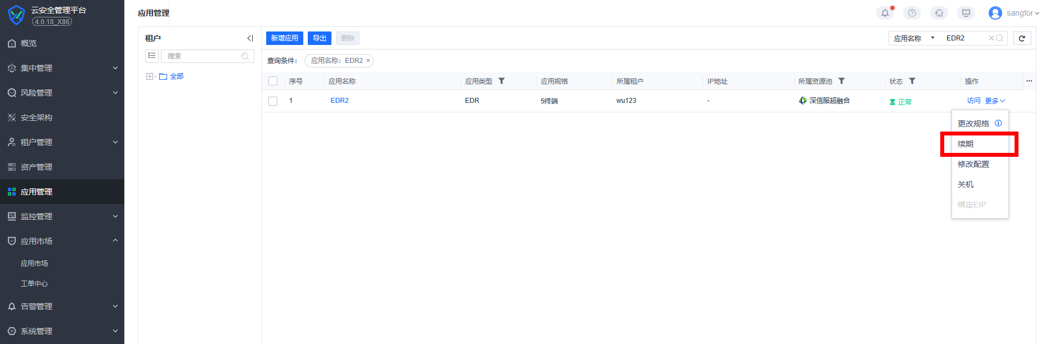Select 全部 in tenant tree

point(177,76)
